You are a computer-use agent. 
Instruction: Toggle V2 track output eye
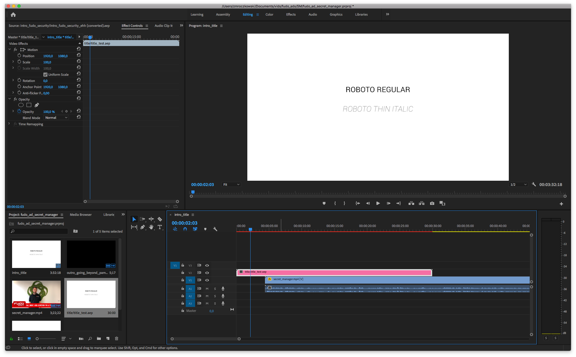coord(207,273)
